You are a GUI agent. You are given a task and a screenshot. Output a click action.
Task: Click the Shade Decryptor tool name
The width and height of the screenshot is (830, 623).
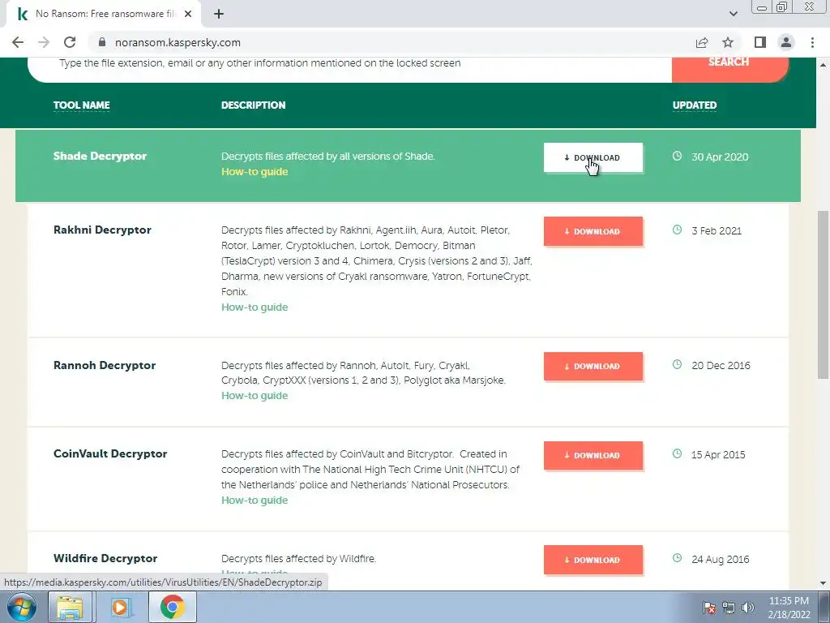100,157
